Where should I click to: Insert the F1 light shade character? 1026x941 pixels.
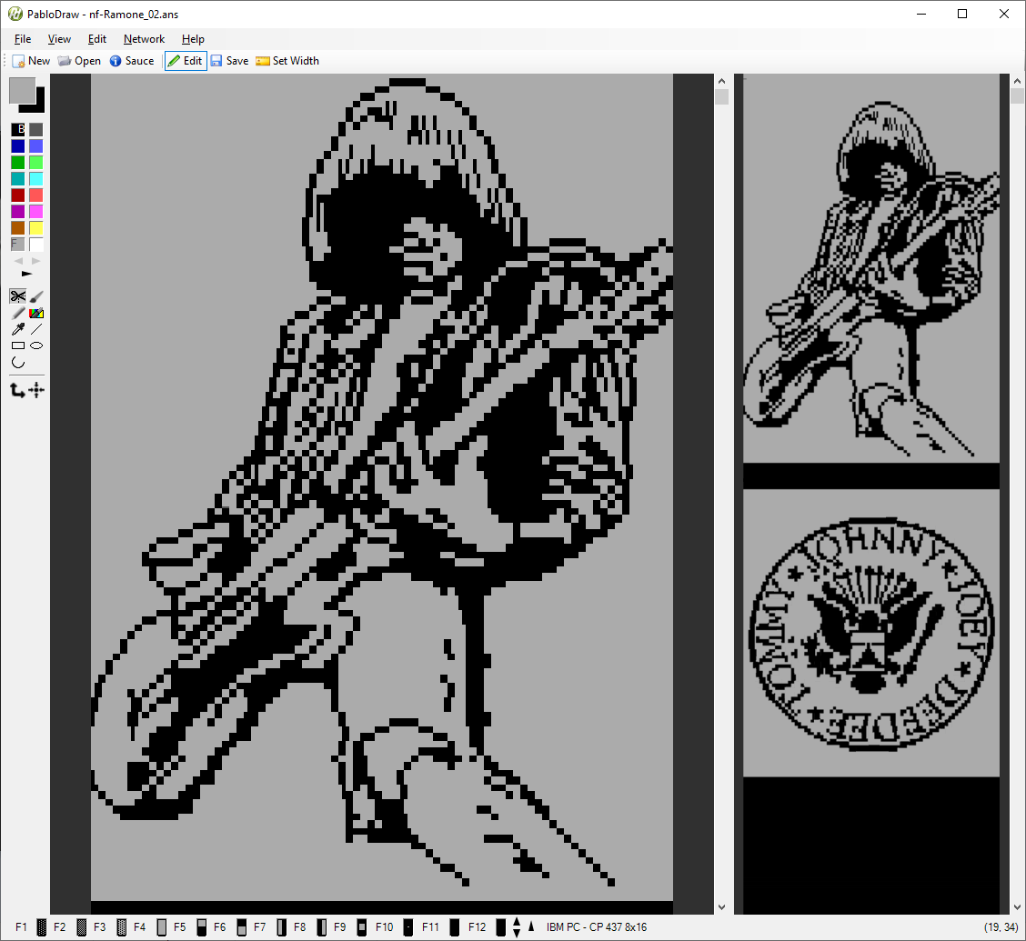point(41,926)
